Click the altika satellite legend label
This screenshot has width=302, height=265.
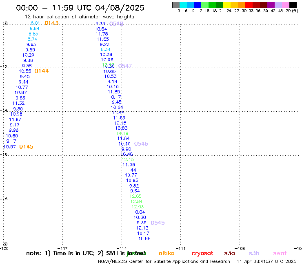point(167,253)
